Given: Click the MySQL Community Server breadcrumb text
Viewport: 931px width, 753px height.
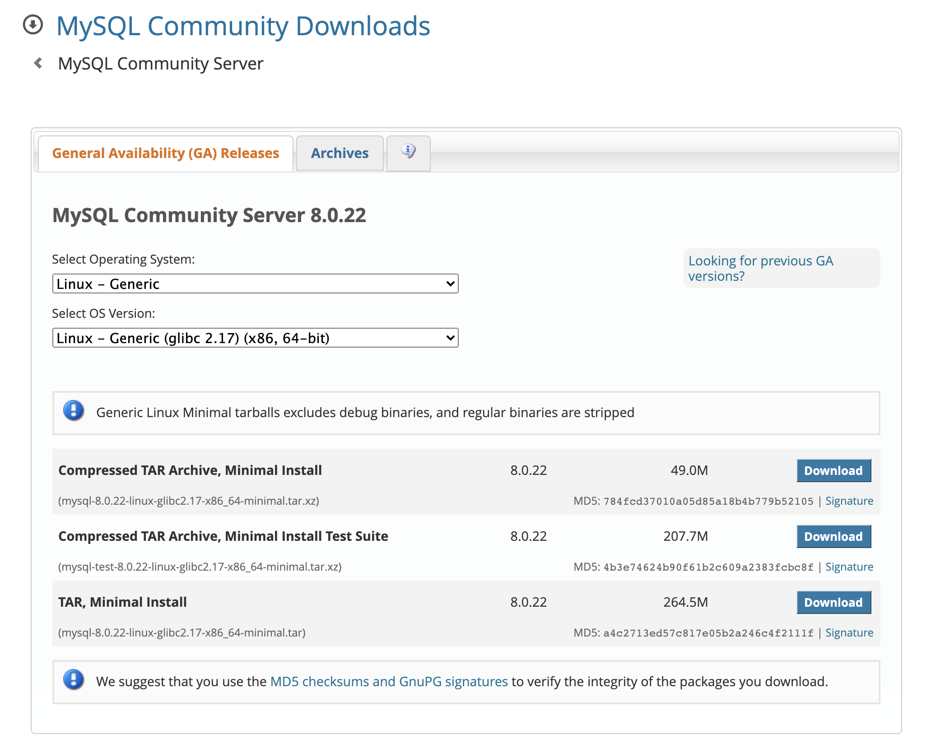Looking at the screenshot, I should (x=161, y=64).
